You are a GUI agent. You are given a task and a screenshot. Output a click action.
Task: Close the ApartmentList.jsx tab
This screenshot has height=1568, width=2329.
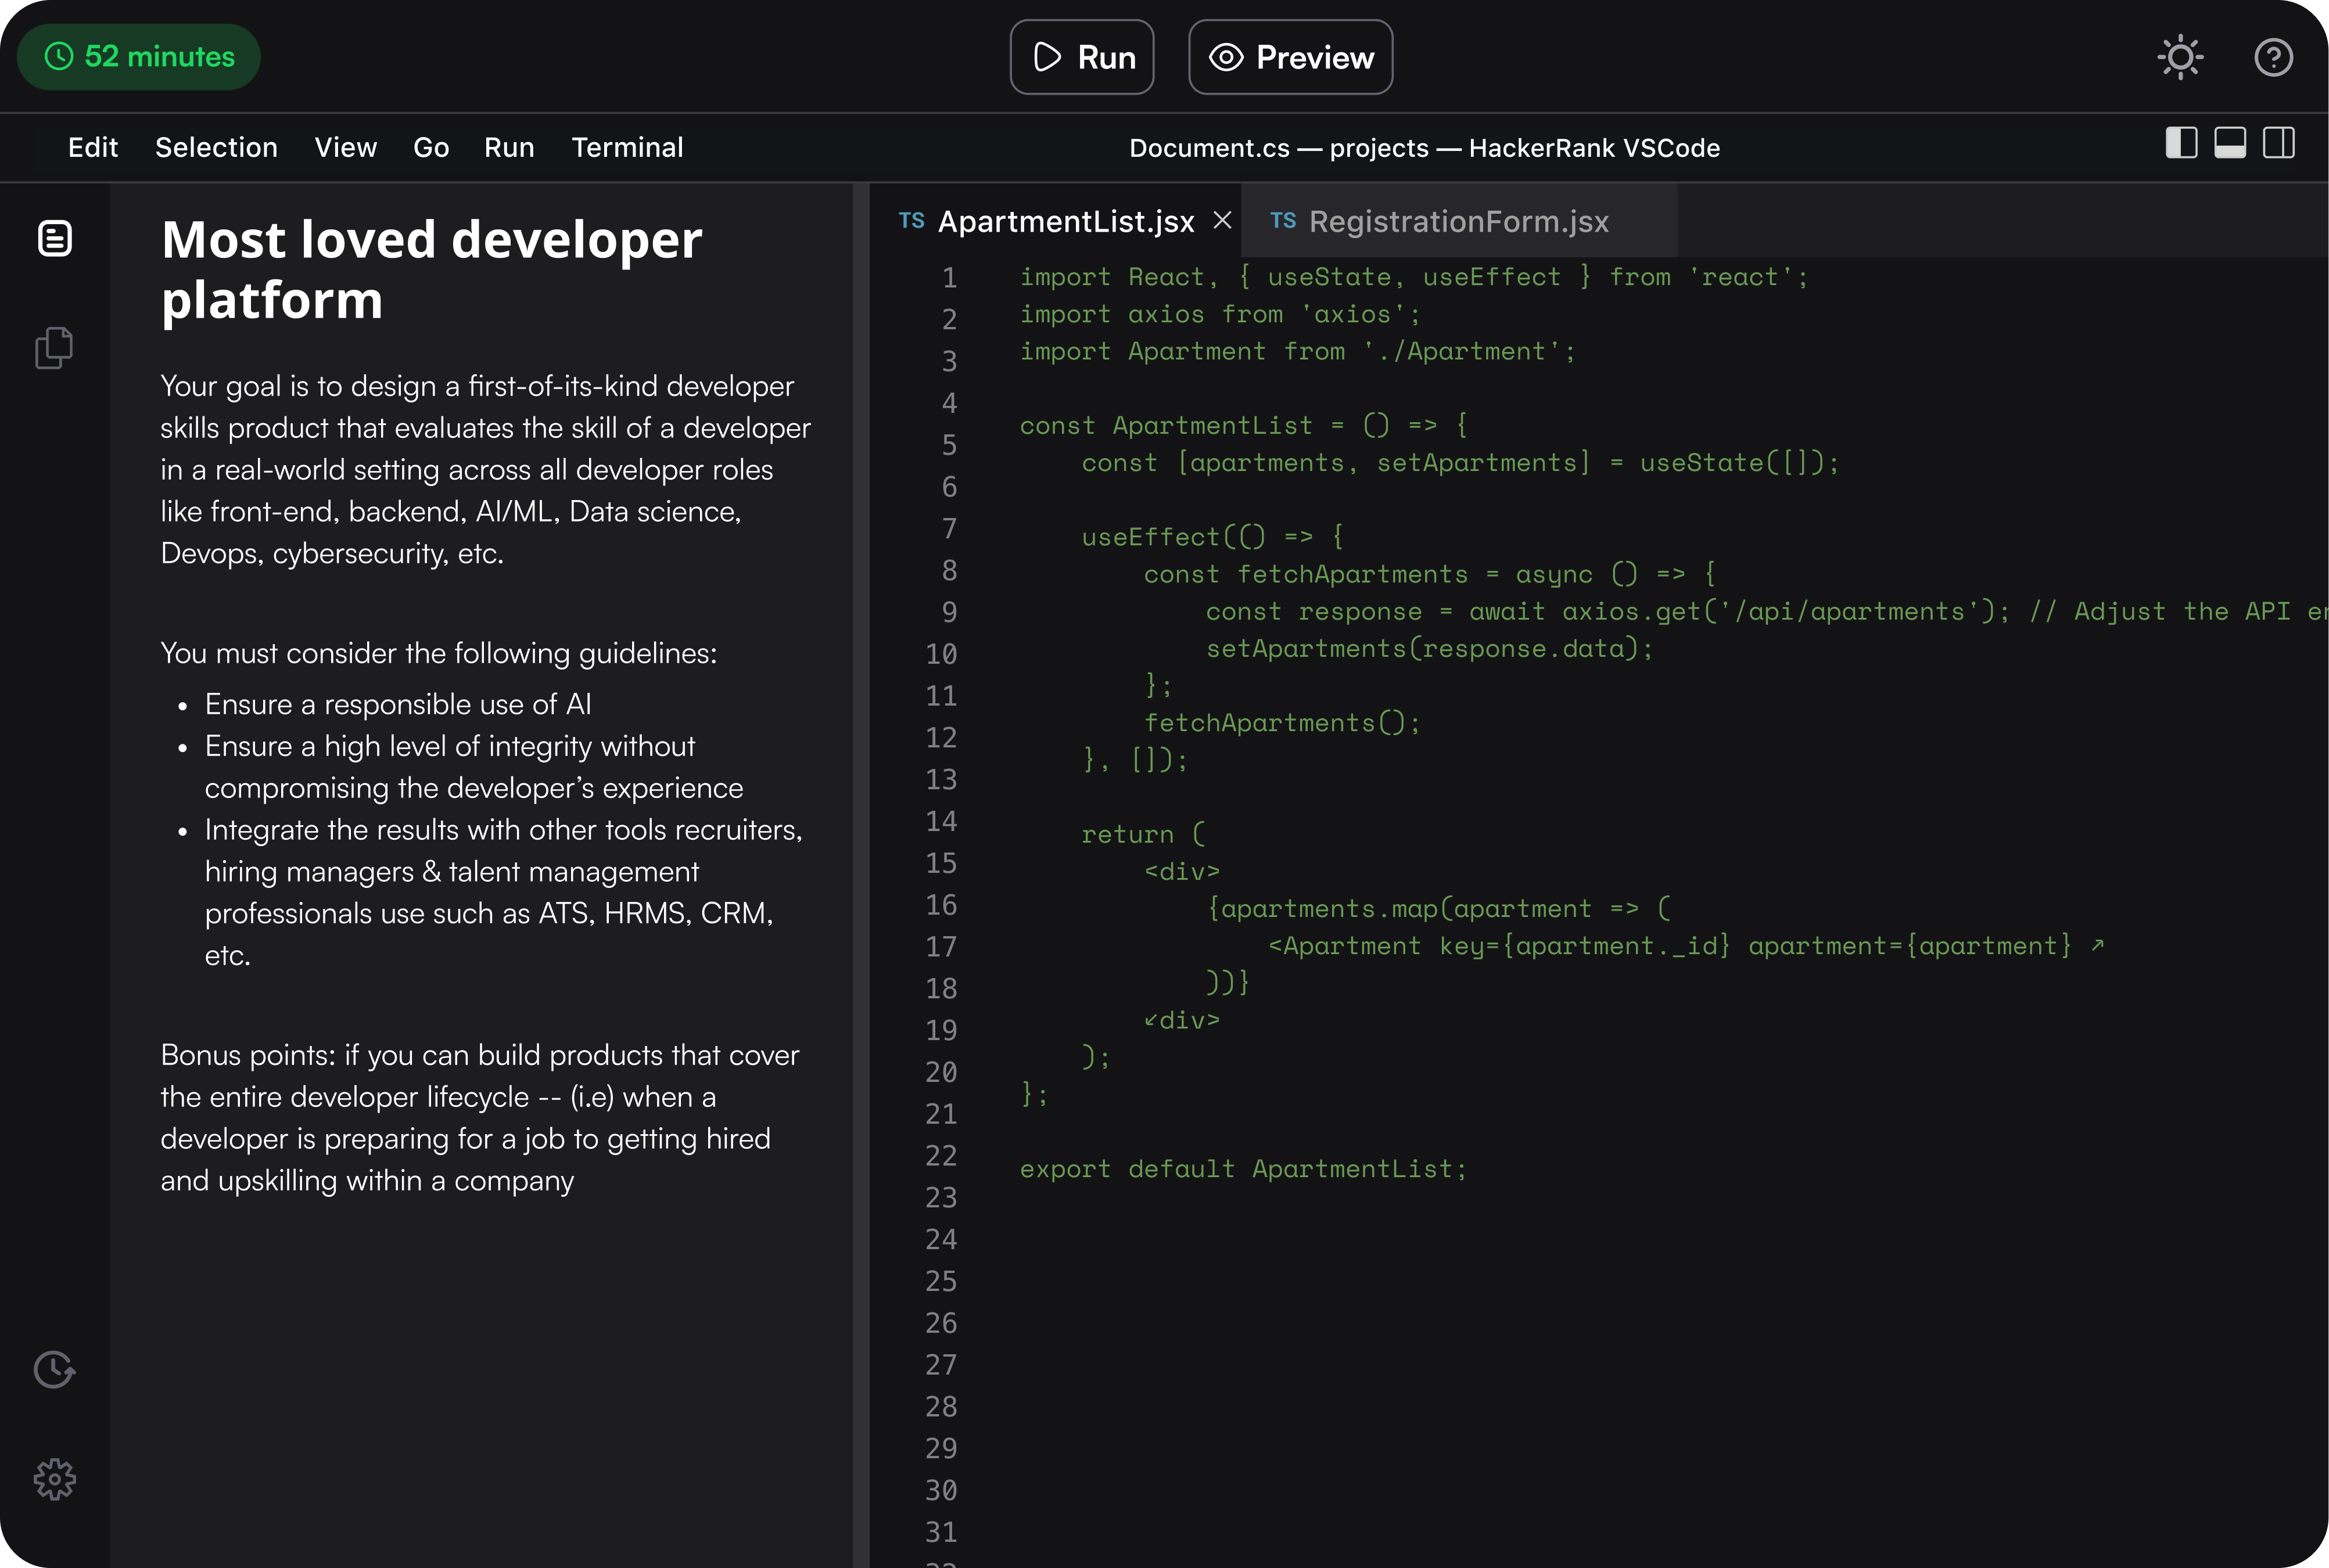[1222, 220]
